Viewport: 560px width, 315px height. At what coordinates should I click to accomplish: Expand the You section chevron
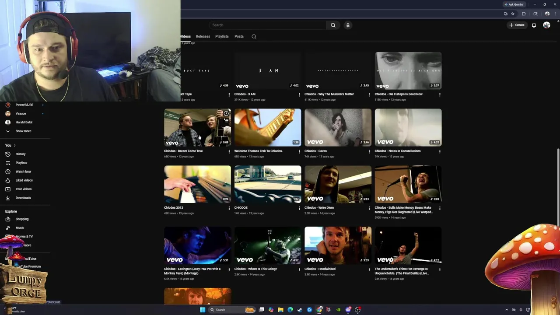[x=14, y=145]
